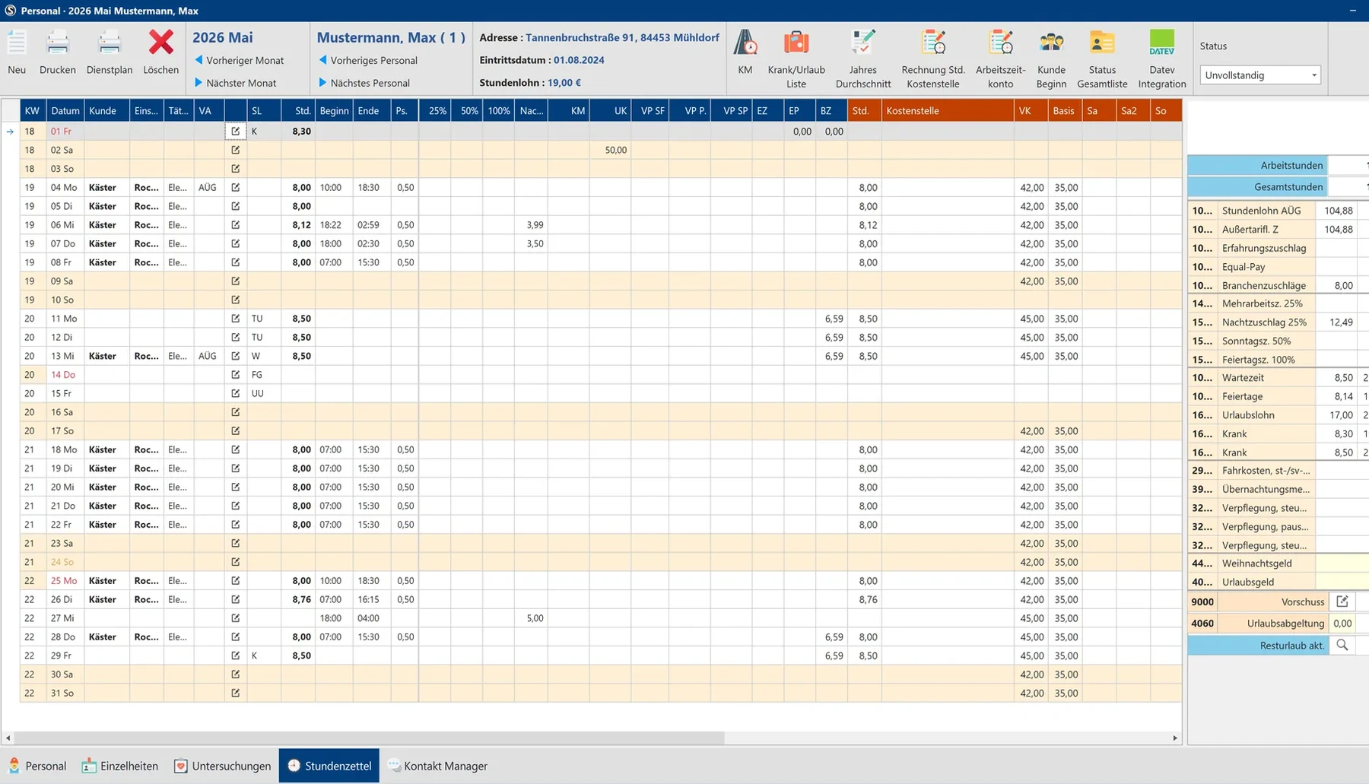Viewport: 1369px width, 784px height.
Task: Click the Resturlaub akt. search icon
Action: click(1342, 645)
